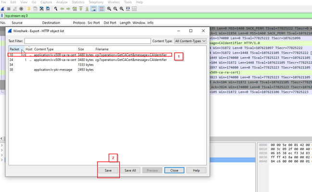Open the Statistics menu
The image size is (312, 192).
click(x=78, y=2)
